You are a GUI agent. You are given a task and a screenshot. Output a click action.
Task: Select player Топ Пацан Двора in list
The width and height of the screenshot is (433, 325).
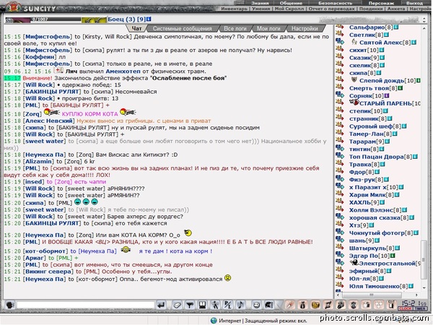tap(376, 157)
